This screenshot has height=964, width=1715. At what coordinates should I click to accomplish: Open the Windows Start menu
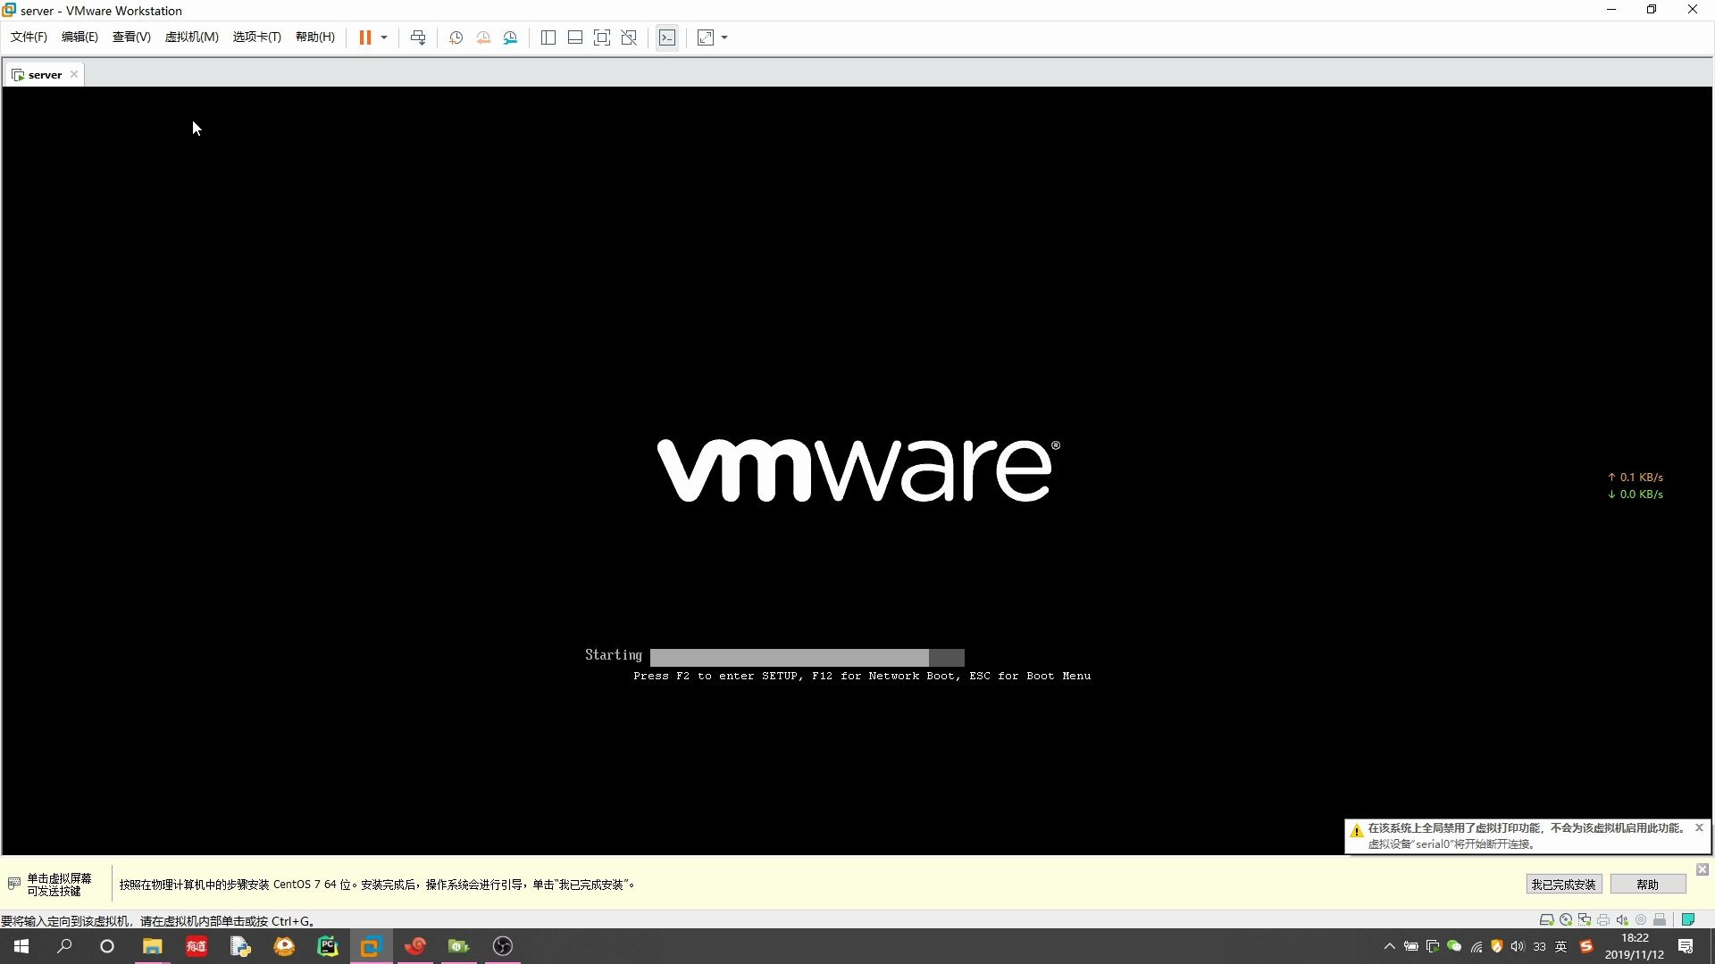pyautogui.click(x=21, y=946)
